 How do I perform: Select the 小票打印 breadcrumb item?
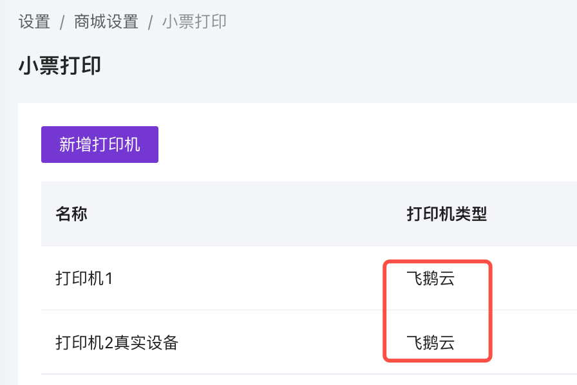[194, 22]
